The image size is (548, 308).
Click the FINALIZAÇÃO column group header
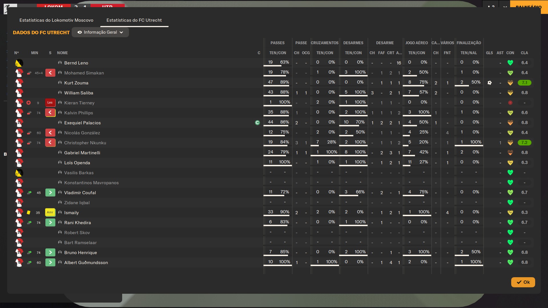coord(469,43)
